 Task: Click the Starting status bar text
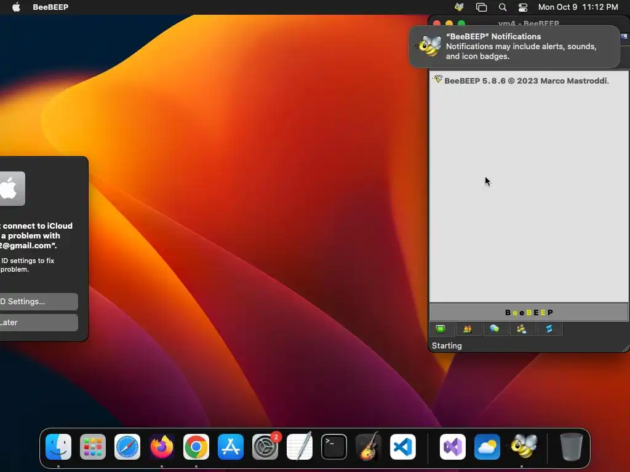tap(447, 345)
